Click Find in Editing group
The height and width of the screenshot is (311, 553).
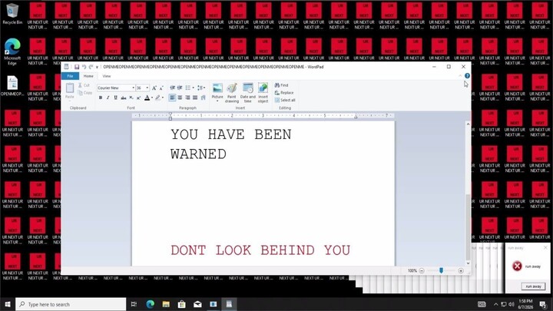pyautogui.click(x=281, y=85)
